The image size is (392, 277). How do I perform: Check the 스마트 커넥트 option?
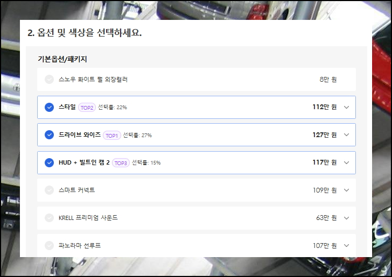pyautogui.click(x=49, y=190)
